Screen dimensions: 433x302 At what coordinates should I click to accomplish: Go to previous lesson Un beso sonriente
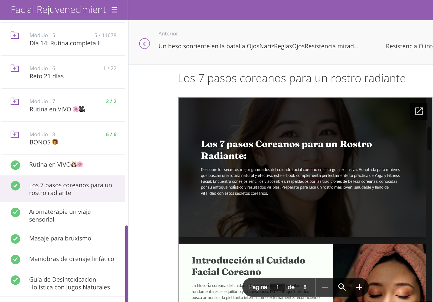258,46
